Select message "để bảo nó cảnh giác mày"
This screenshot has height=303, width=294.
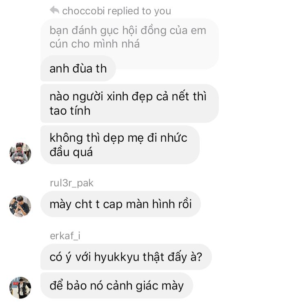coord(116,286)
